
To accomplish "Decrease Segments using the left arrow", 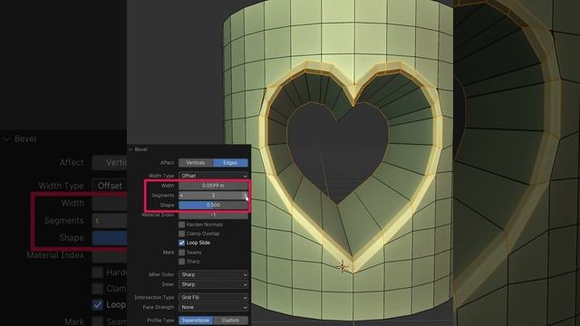I will coord(181,196).
